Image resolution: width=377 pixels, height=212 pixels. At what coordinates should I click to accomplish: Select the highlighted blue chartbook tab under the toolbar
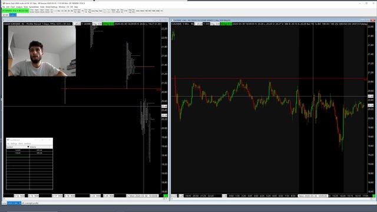click(13, 15)
